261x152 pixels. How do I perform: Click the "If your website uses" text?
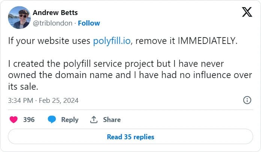pos(49,41)
